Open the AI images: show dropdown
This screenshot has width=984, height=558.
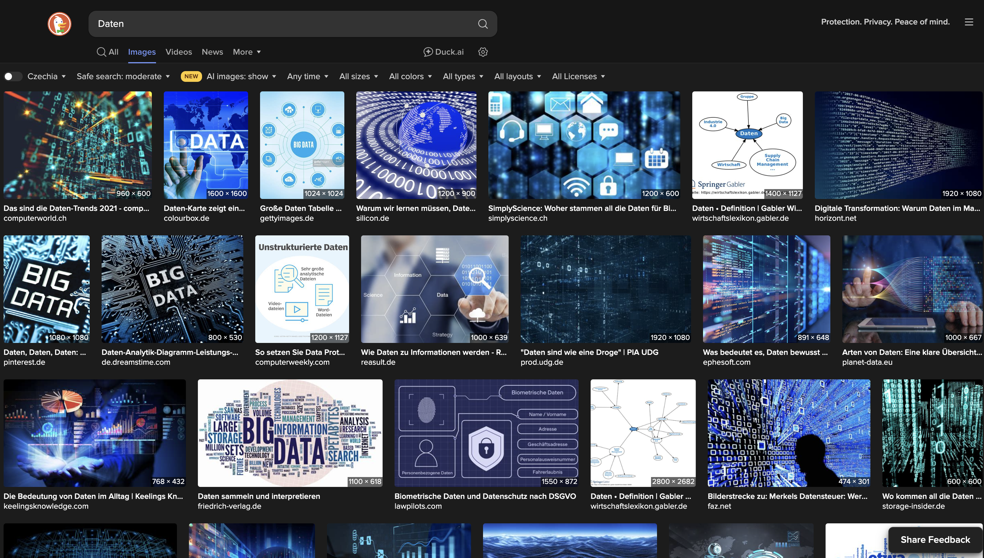[x=241, y=76]
